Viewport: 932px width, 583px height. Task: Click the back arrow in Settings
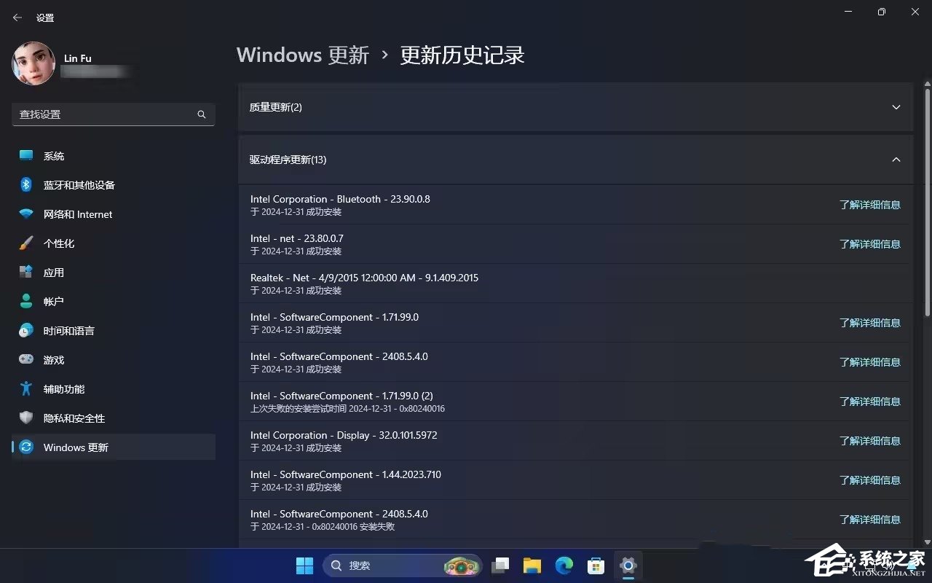pos(17,17)
